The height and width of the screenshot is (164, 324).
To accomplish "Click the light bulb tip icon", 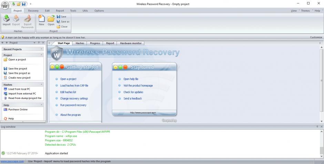I will click(x=2, y=37).
